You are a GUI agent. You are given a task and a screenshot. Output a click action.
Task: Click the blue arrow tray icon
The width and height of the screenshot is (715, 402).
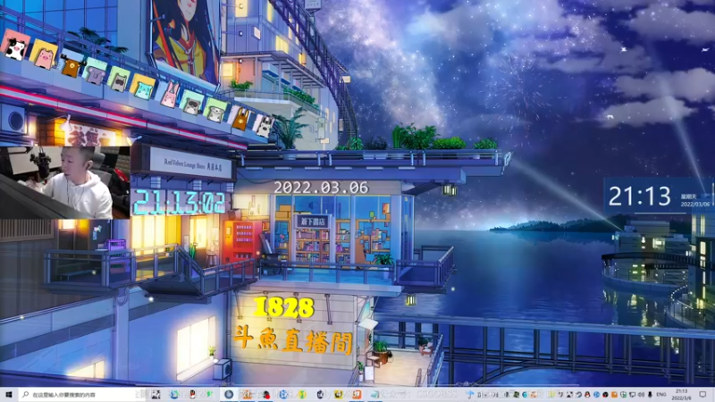click(x=471, y=394)
